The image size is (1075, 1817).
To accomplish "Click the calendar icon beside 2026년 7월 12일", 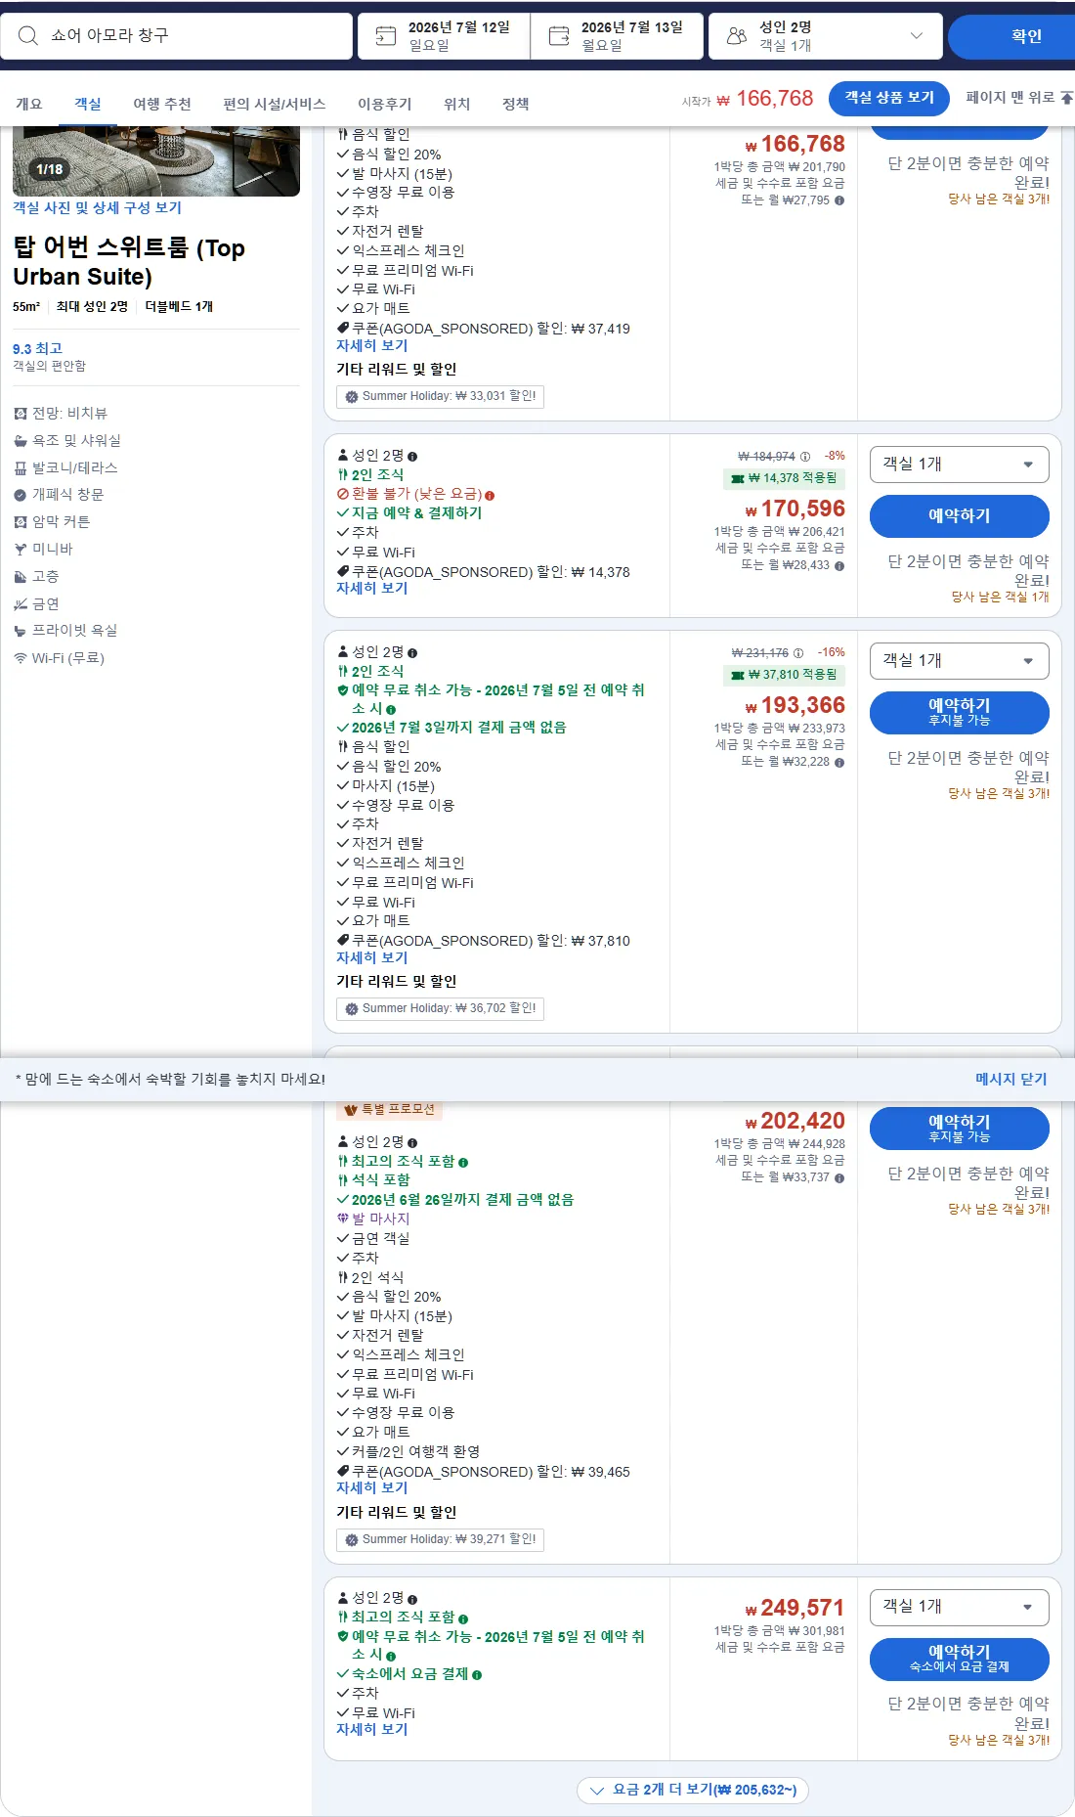I will pos(386,36).
